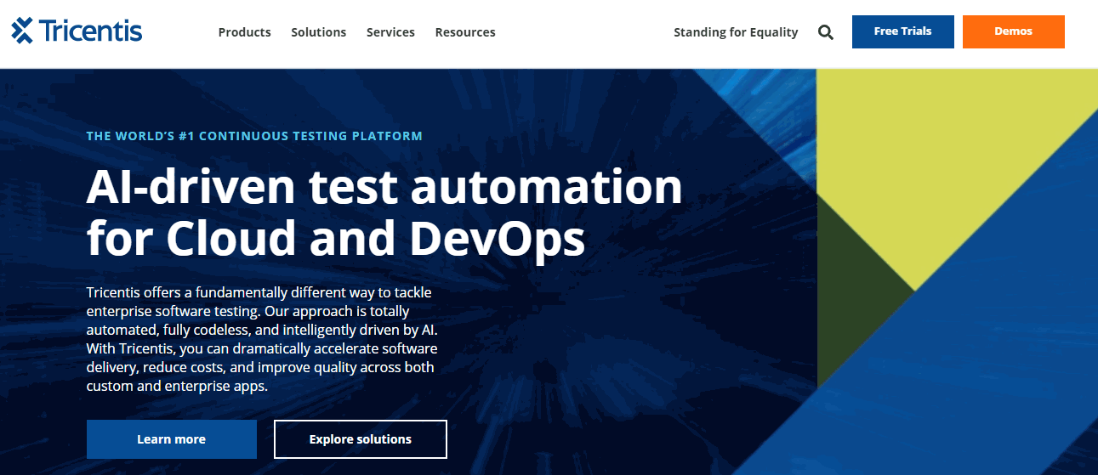Viewport: 1098px width, 475px height.
Task: Click the Learn more button
Action: pos(172,439)
